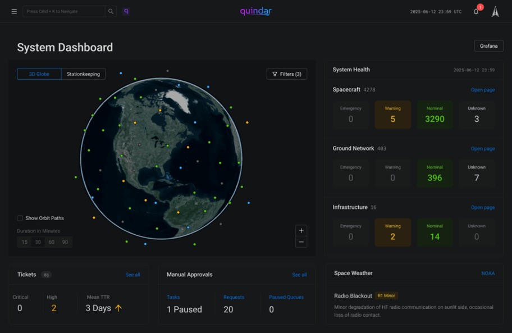The width and height of the screenshot is (512, 333).
Task: See all Tickets
Action: [x=132, y=275]
